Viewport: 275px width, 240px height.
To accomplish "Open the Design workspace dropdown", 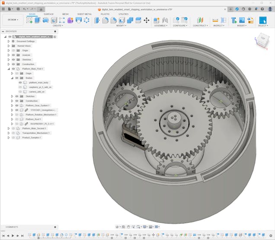I will click(x=13, y=20).
